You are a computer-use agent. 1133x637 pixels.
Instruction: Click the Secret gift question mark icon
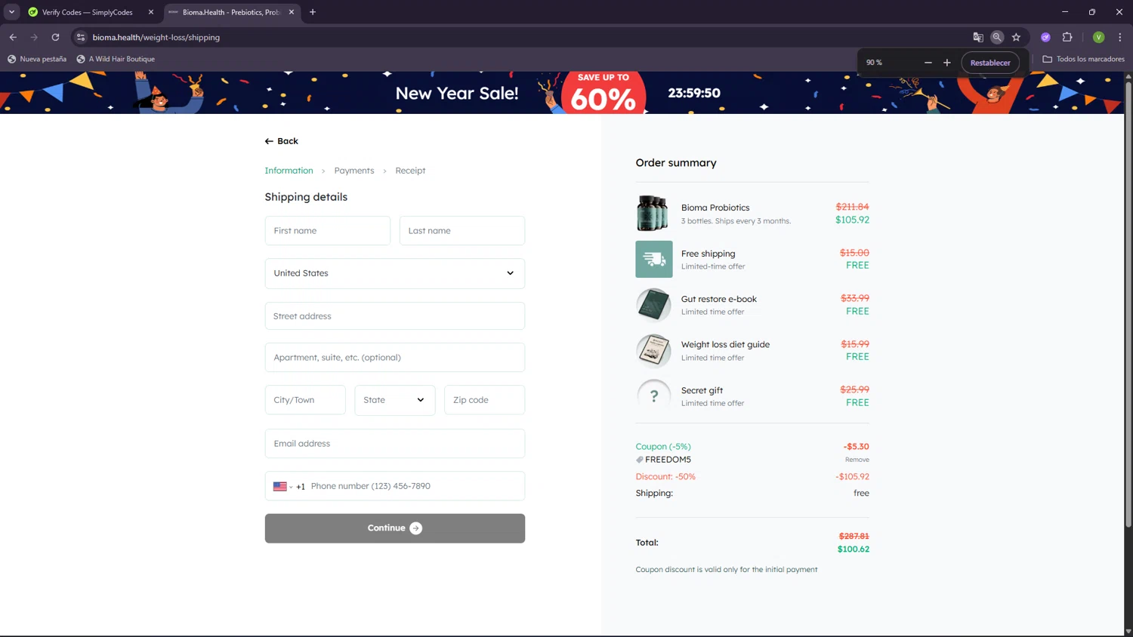pyautogui.click(x=653, y=396)
